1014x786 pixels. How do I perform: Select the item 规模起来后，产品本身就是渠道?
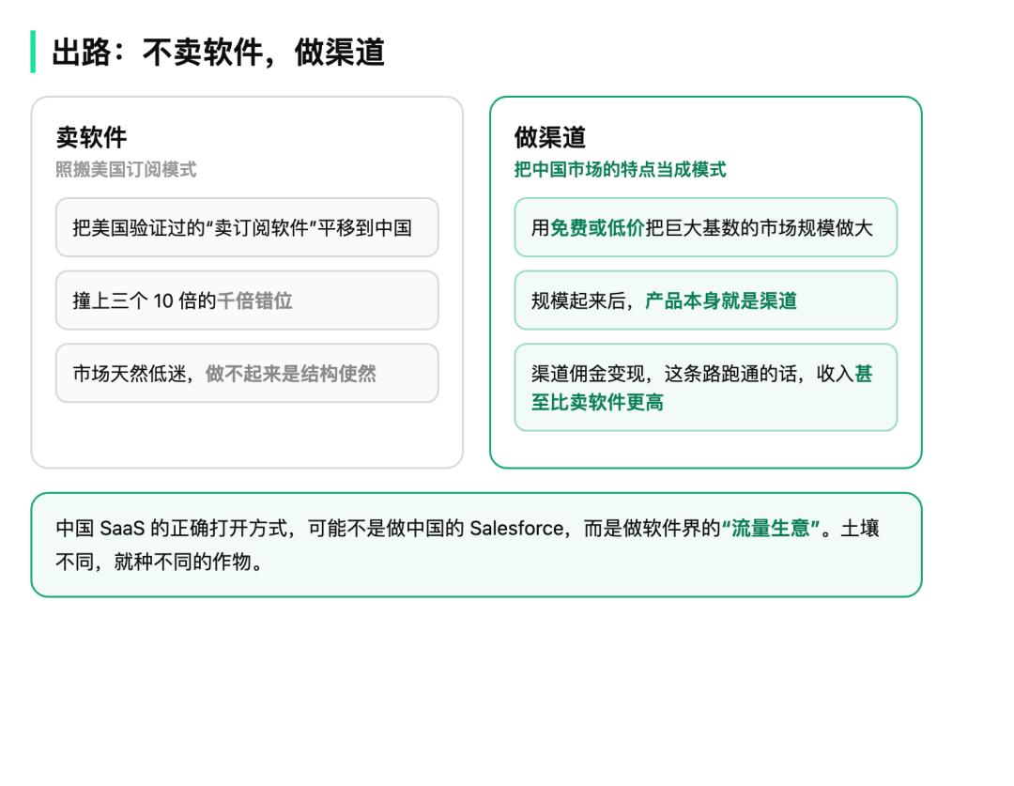pos(705,301)
